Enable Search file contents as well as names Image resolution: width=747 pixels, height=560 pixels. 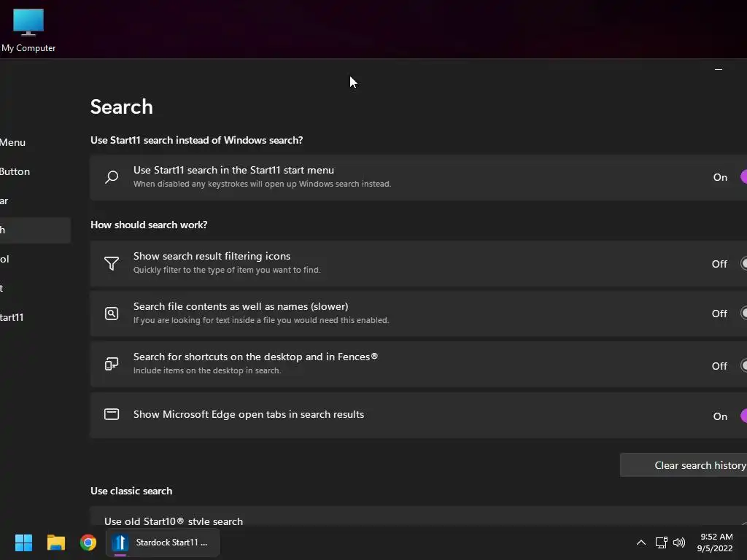click(743, 314)
